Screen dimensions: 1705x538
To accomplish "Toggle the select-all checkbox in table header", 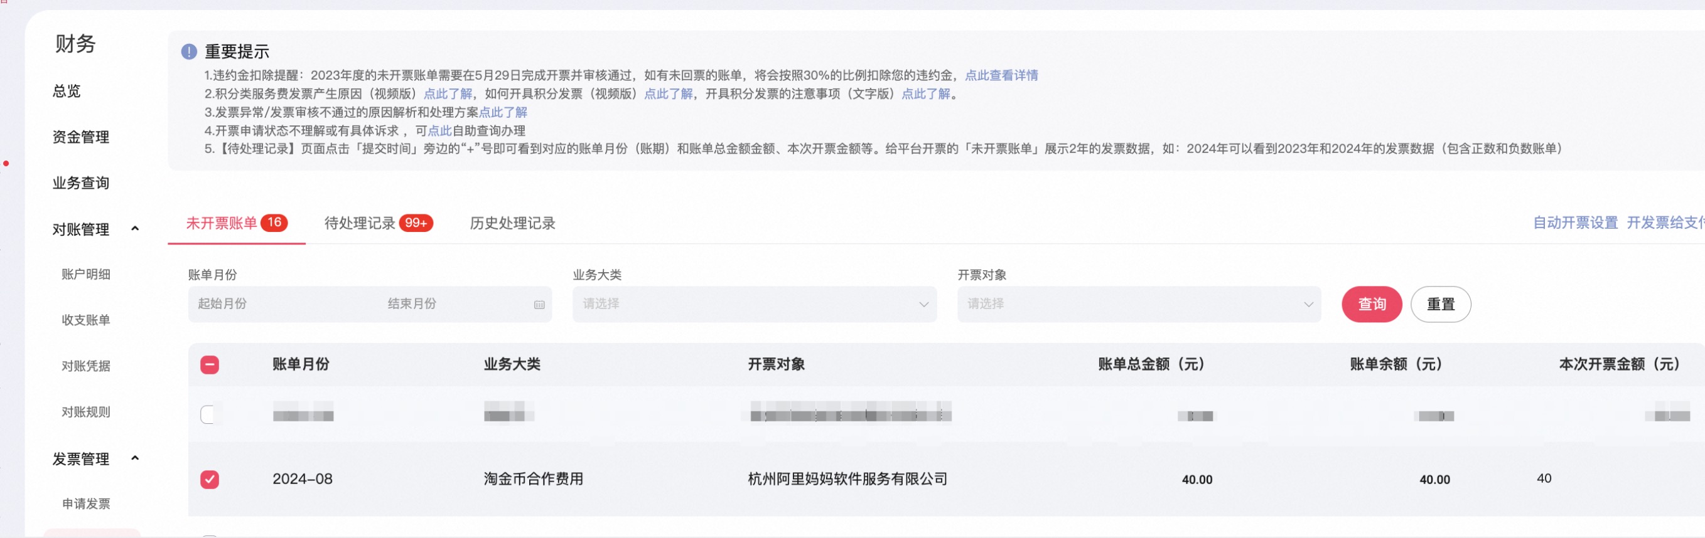I will (209, 365).
